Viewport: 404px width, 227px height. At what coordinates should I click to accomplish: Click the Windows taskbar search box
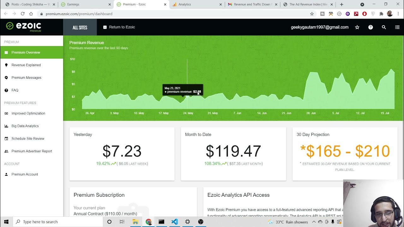[58, 222]
